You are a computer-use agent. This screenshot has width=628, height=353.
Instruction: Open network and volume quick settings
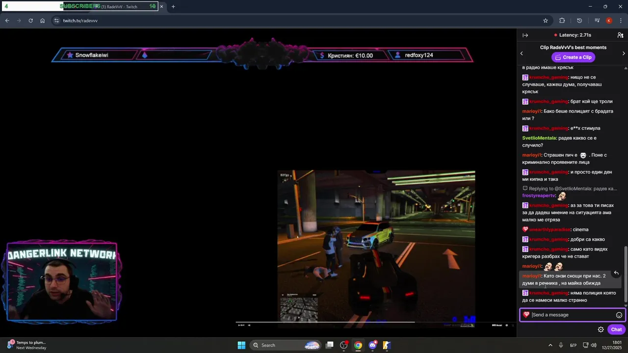[590, 345]
